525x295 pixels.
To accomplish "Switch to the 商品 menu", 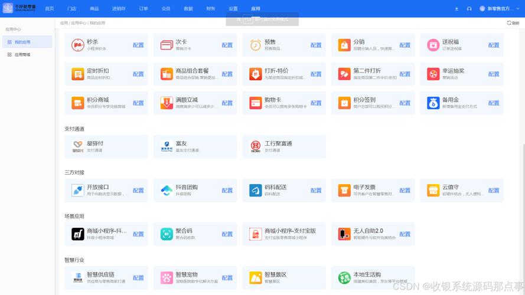I will 94,9.
